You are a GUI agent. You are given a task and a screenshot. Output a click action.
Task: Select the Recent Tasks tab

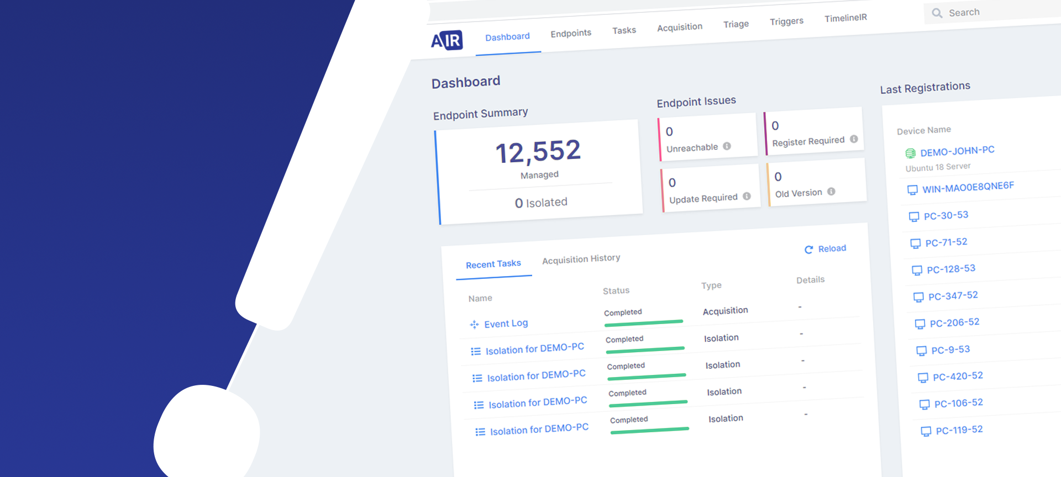(493, 264)
